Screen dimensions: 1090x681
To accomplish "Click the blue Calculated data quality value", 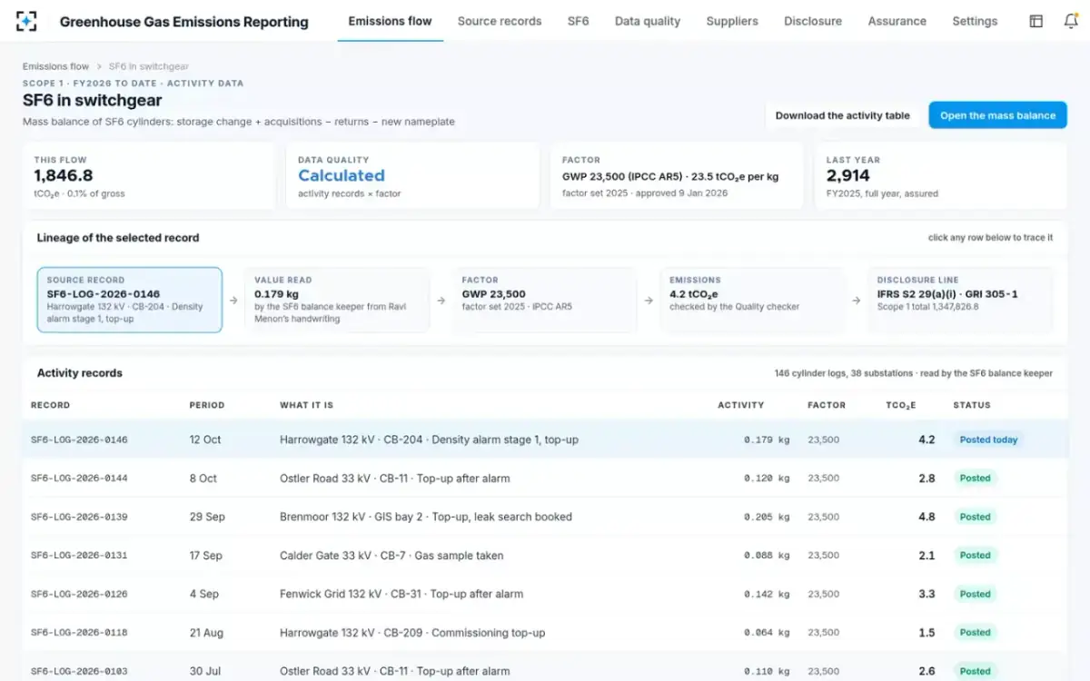I will point(342,175).
